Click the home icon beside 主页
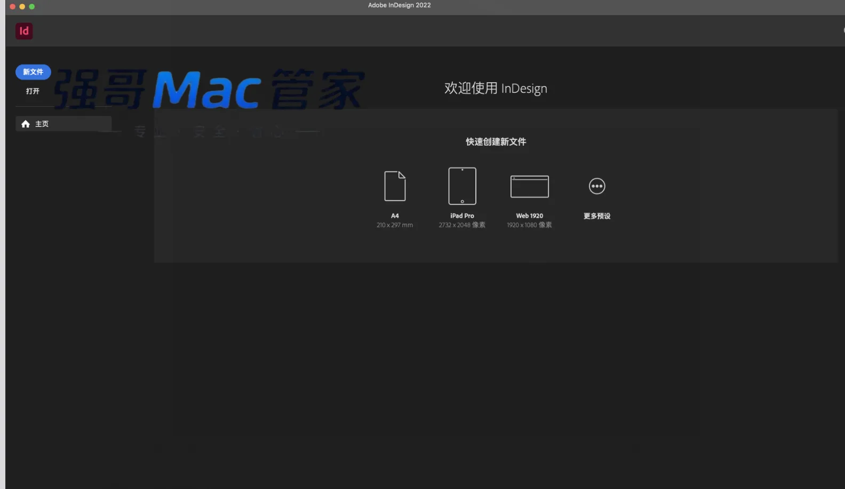The width and height of the screenshot is (845, 489). click(26, 124)
